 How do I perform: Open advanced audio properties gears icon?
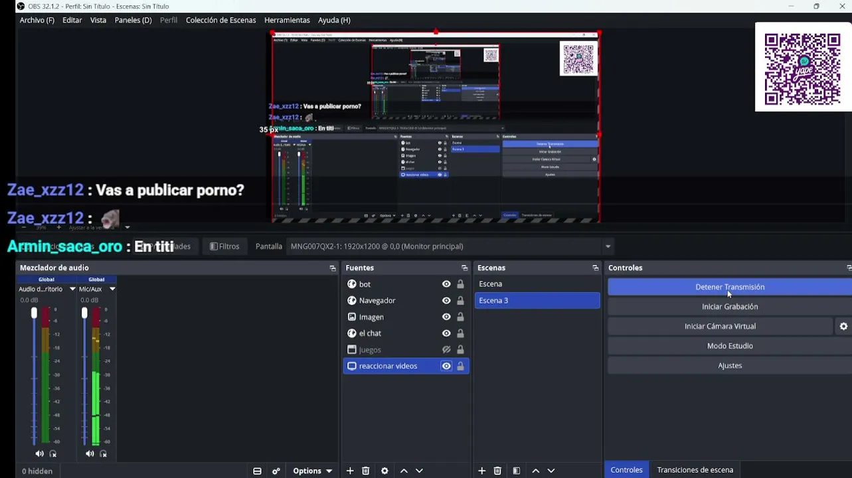pyautogui.click(x=276, y=471)
